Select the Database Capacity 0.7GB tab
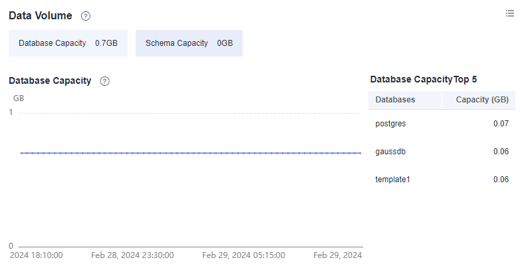 68,43
